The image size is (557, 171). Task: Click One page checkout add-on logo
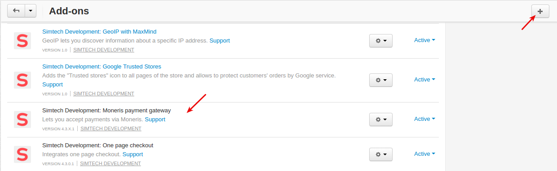click(22, 154)
